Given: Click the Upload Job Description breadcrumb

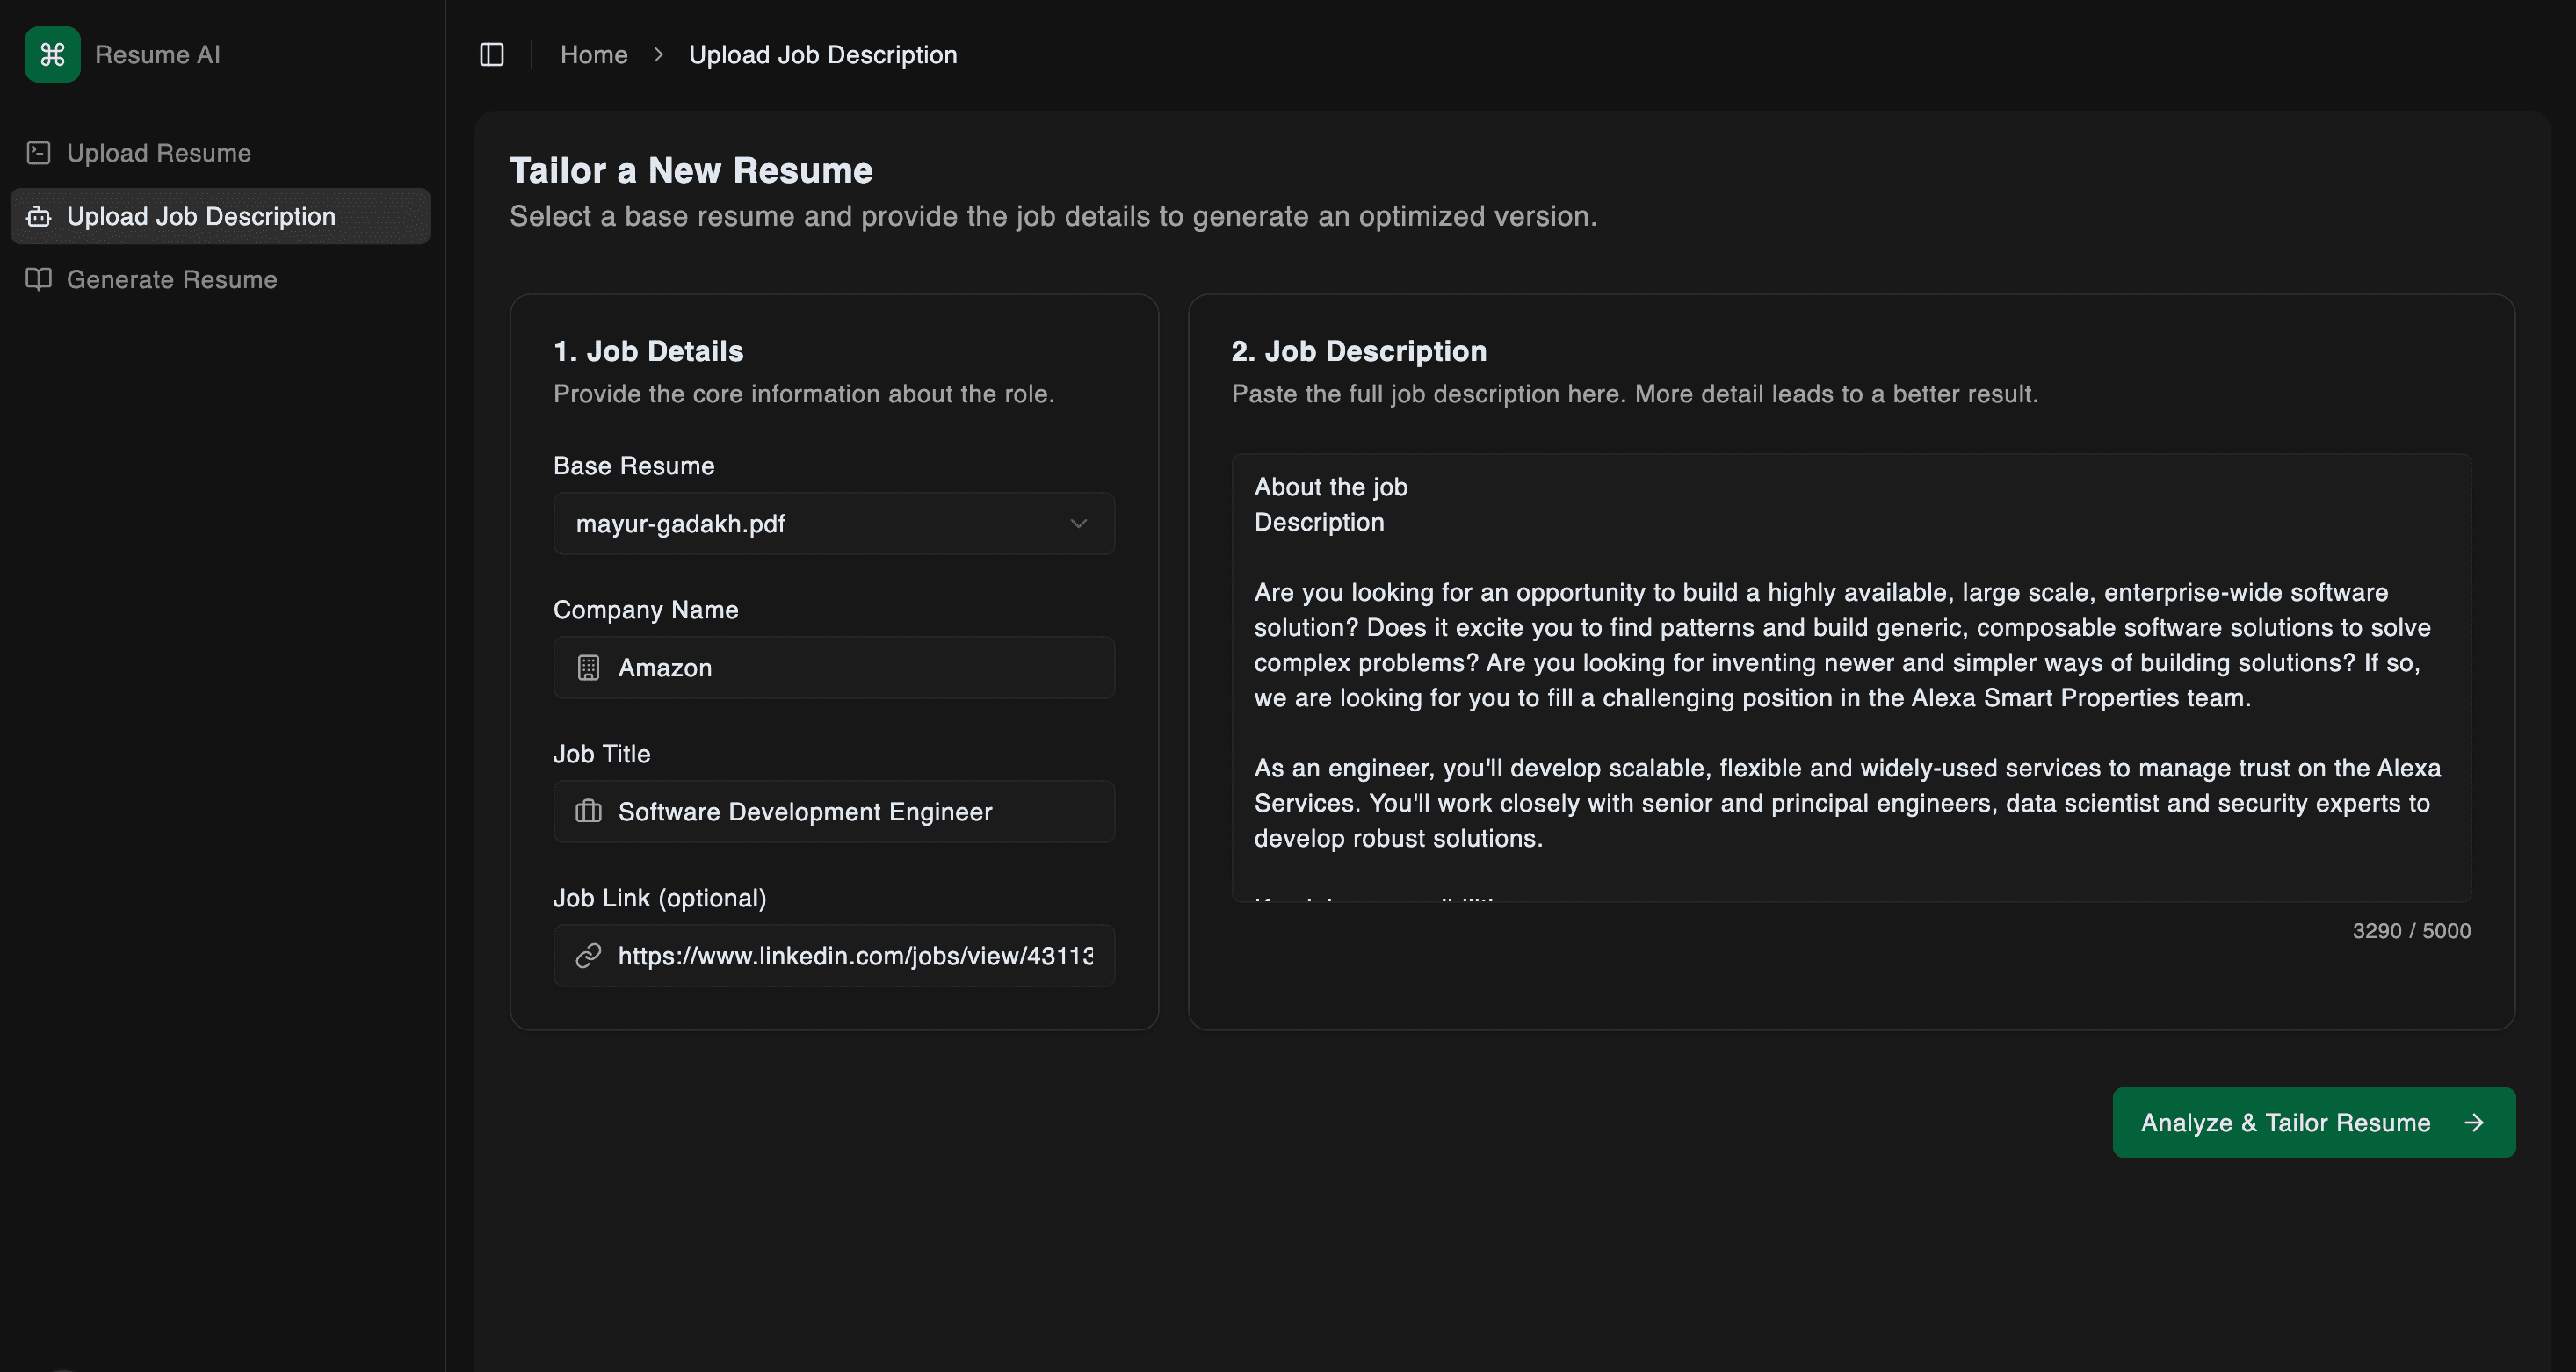Looking at the screenshot, I should tap(822, 54).
